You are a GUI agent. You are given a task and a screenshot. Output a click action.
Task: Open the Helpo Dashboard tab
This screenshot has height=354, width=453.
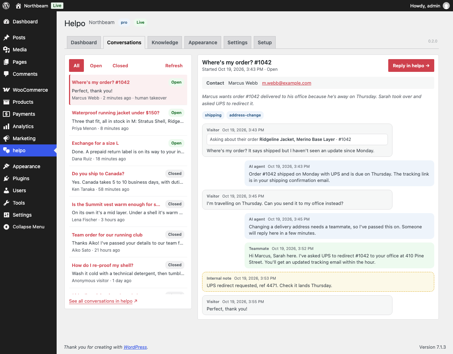click(x=84, y=42)
